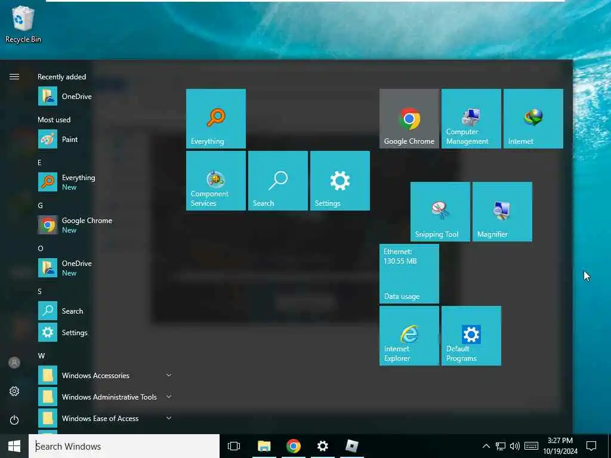Open the Action Center notifications
Screen dimensions: 611x458
pyautogui.click(x=591, y=446)
